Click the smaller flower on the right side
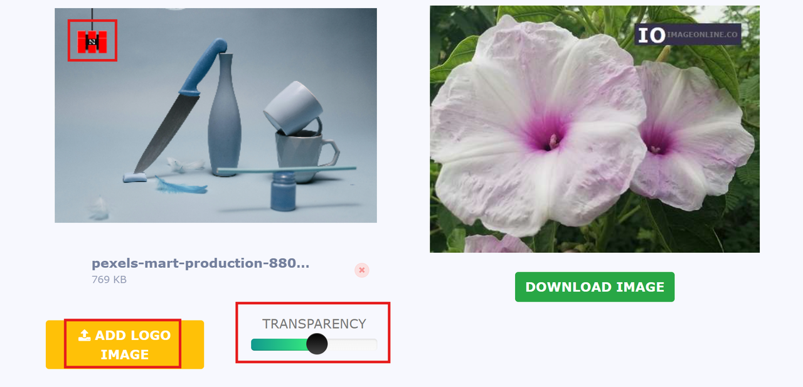Screen dimensions: 803x387 pos(690,135)
